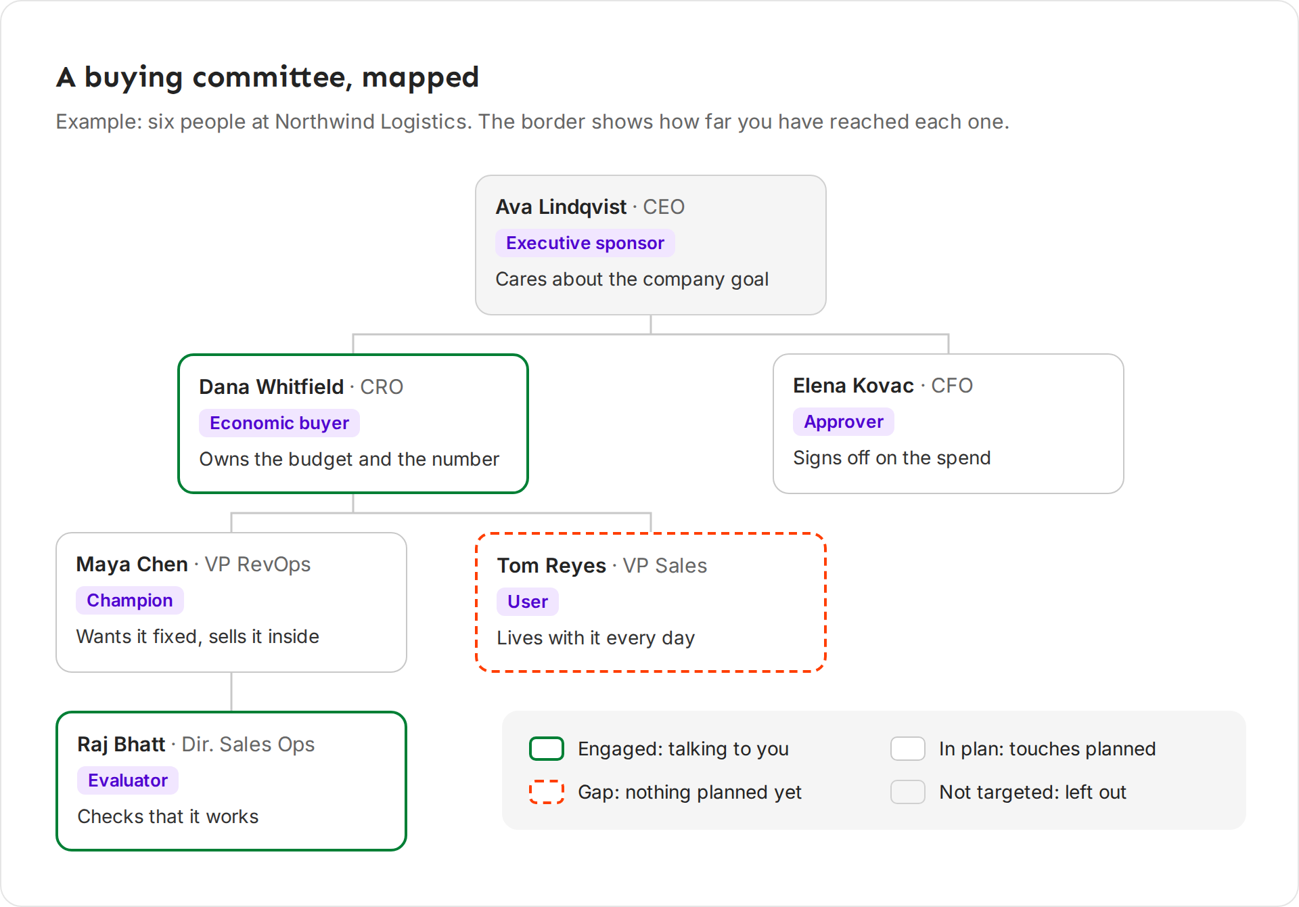Click the name Dana Whitfield

(271, 386)
